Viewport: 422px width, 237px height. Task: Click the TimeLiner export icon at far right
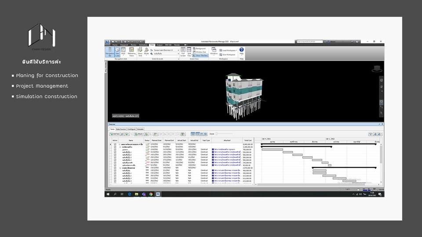point(380,134)
